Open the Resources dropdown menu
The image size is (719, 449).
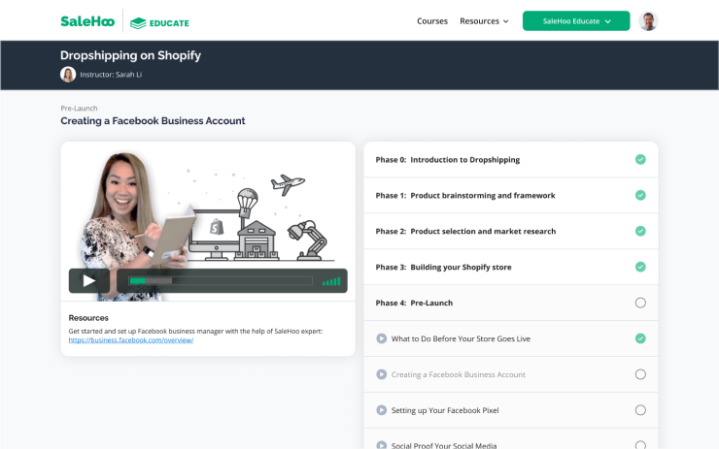click(484, 21)
